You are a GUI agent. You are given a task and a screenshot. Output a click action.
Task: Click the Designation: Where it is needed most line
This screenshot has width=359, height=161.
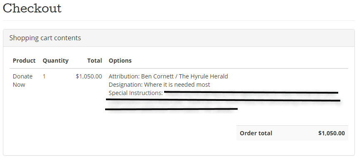click(160, 85)
